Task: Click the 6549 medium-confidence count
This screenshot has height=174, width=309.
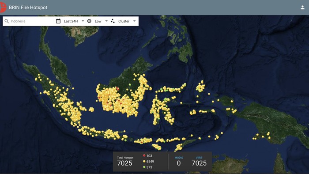Action: click(150, 162)
